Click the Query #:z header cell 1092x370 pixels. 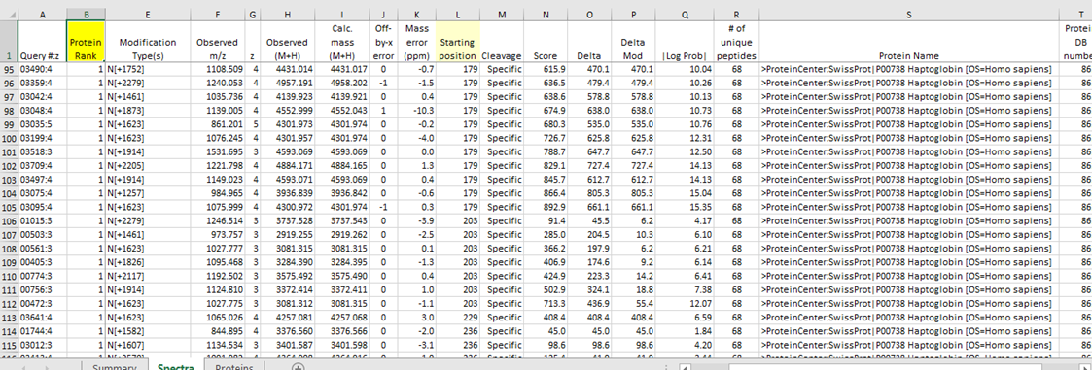(x=43, y=42)
